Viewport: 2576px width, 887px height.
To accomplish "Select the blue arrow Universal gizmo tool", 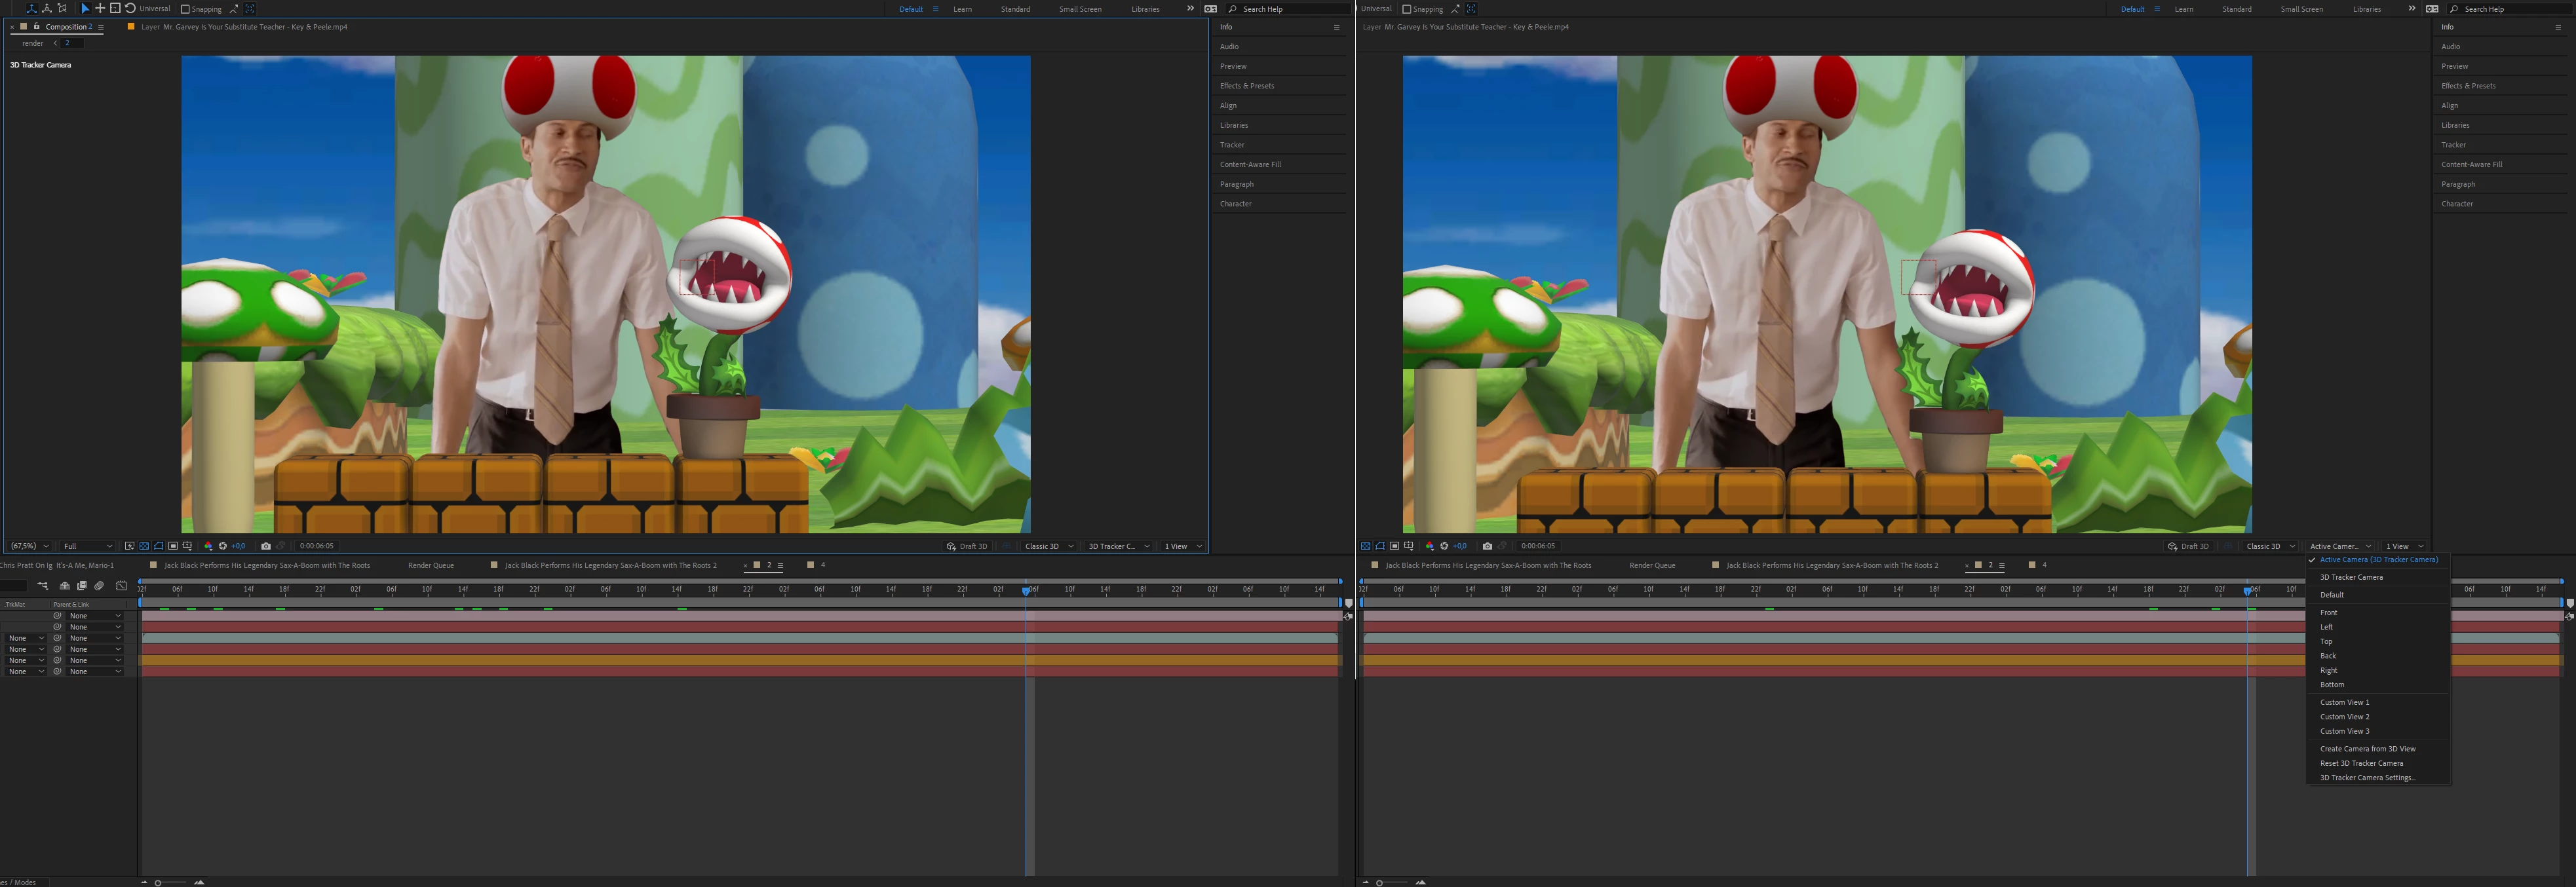I will tap(85, 8).
